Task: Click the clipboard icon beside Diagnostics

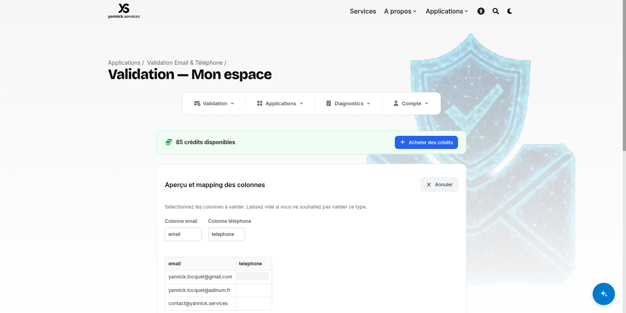Action: point(328,103)
